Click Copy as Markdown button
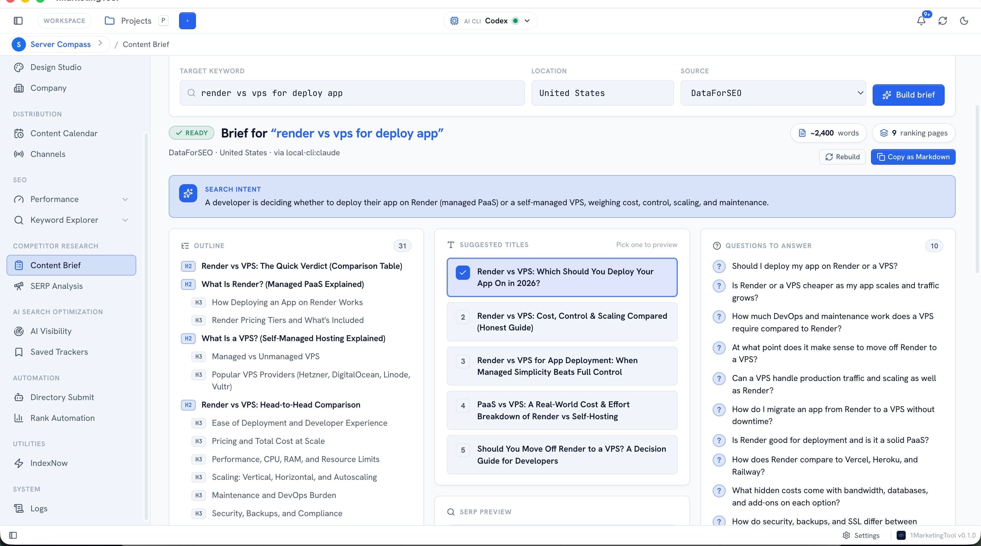Screen dimensions: 981x546 (913, 157)
